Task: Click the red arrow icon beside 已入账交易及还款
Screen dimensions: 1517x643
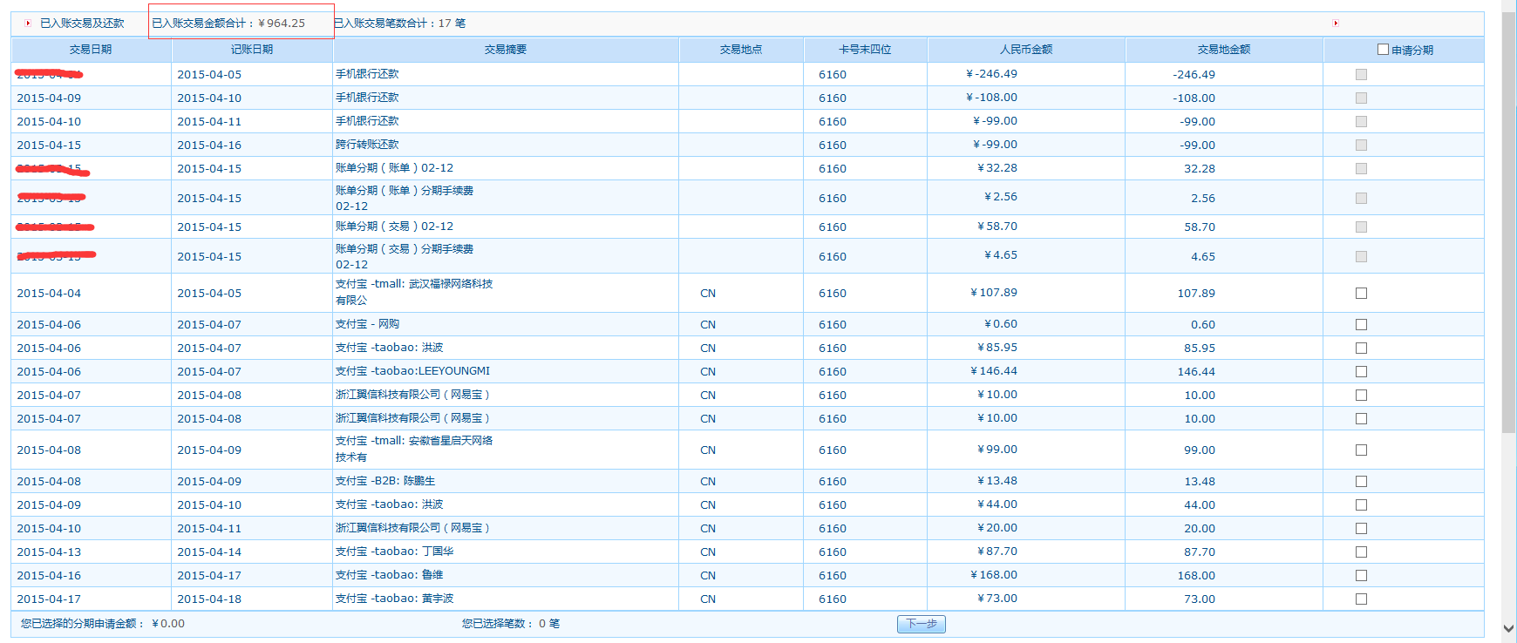Action: (x=28, y=24)
